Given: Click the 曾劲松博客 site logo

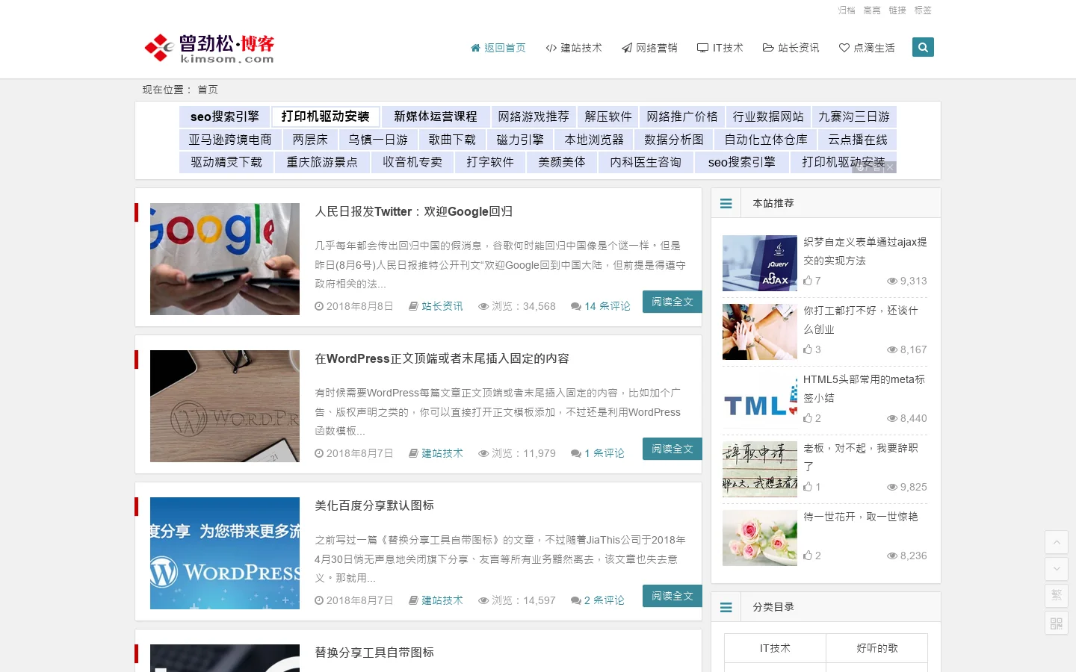Looking at the screenshot, I should coord(209,48).
